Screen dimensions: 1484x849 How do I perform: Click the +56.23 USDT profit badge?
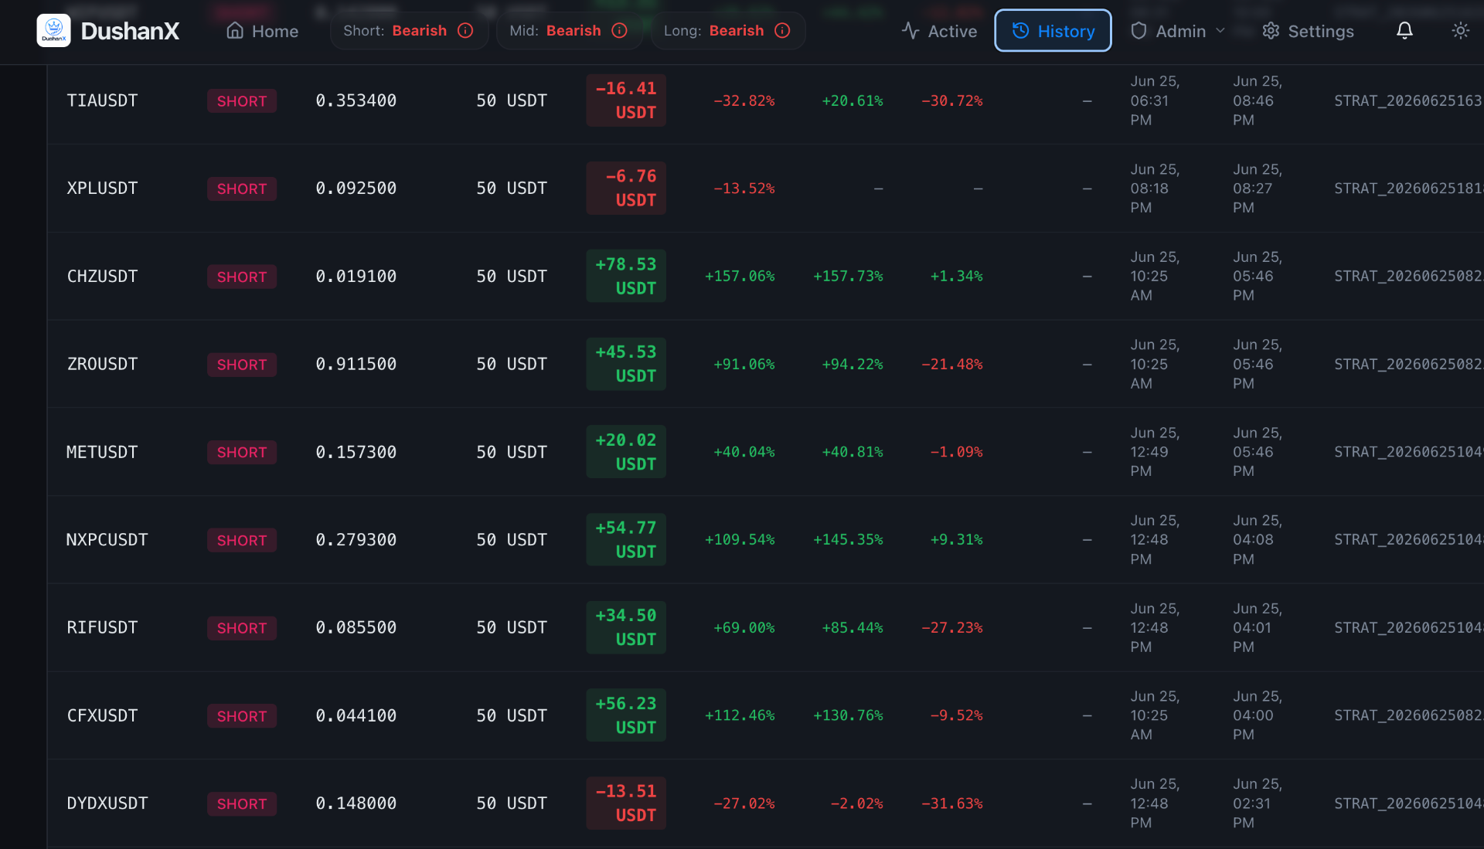pos(626,715)
